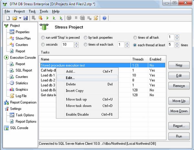Select "times of all task" radio button
The width and height of the screenshot is (194, 150).
click(x=135, y=38)
